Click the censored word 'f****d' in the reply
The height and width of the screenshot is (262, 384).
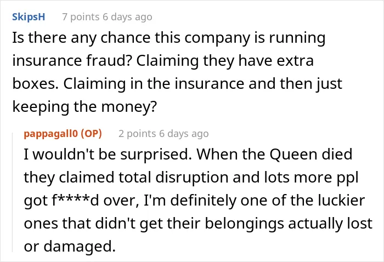[x=75, y=201]
